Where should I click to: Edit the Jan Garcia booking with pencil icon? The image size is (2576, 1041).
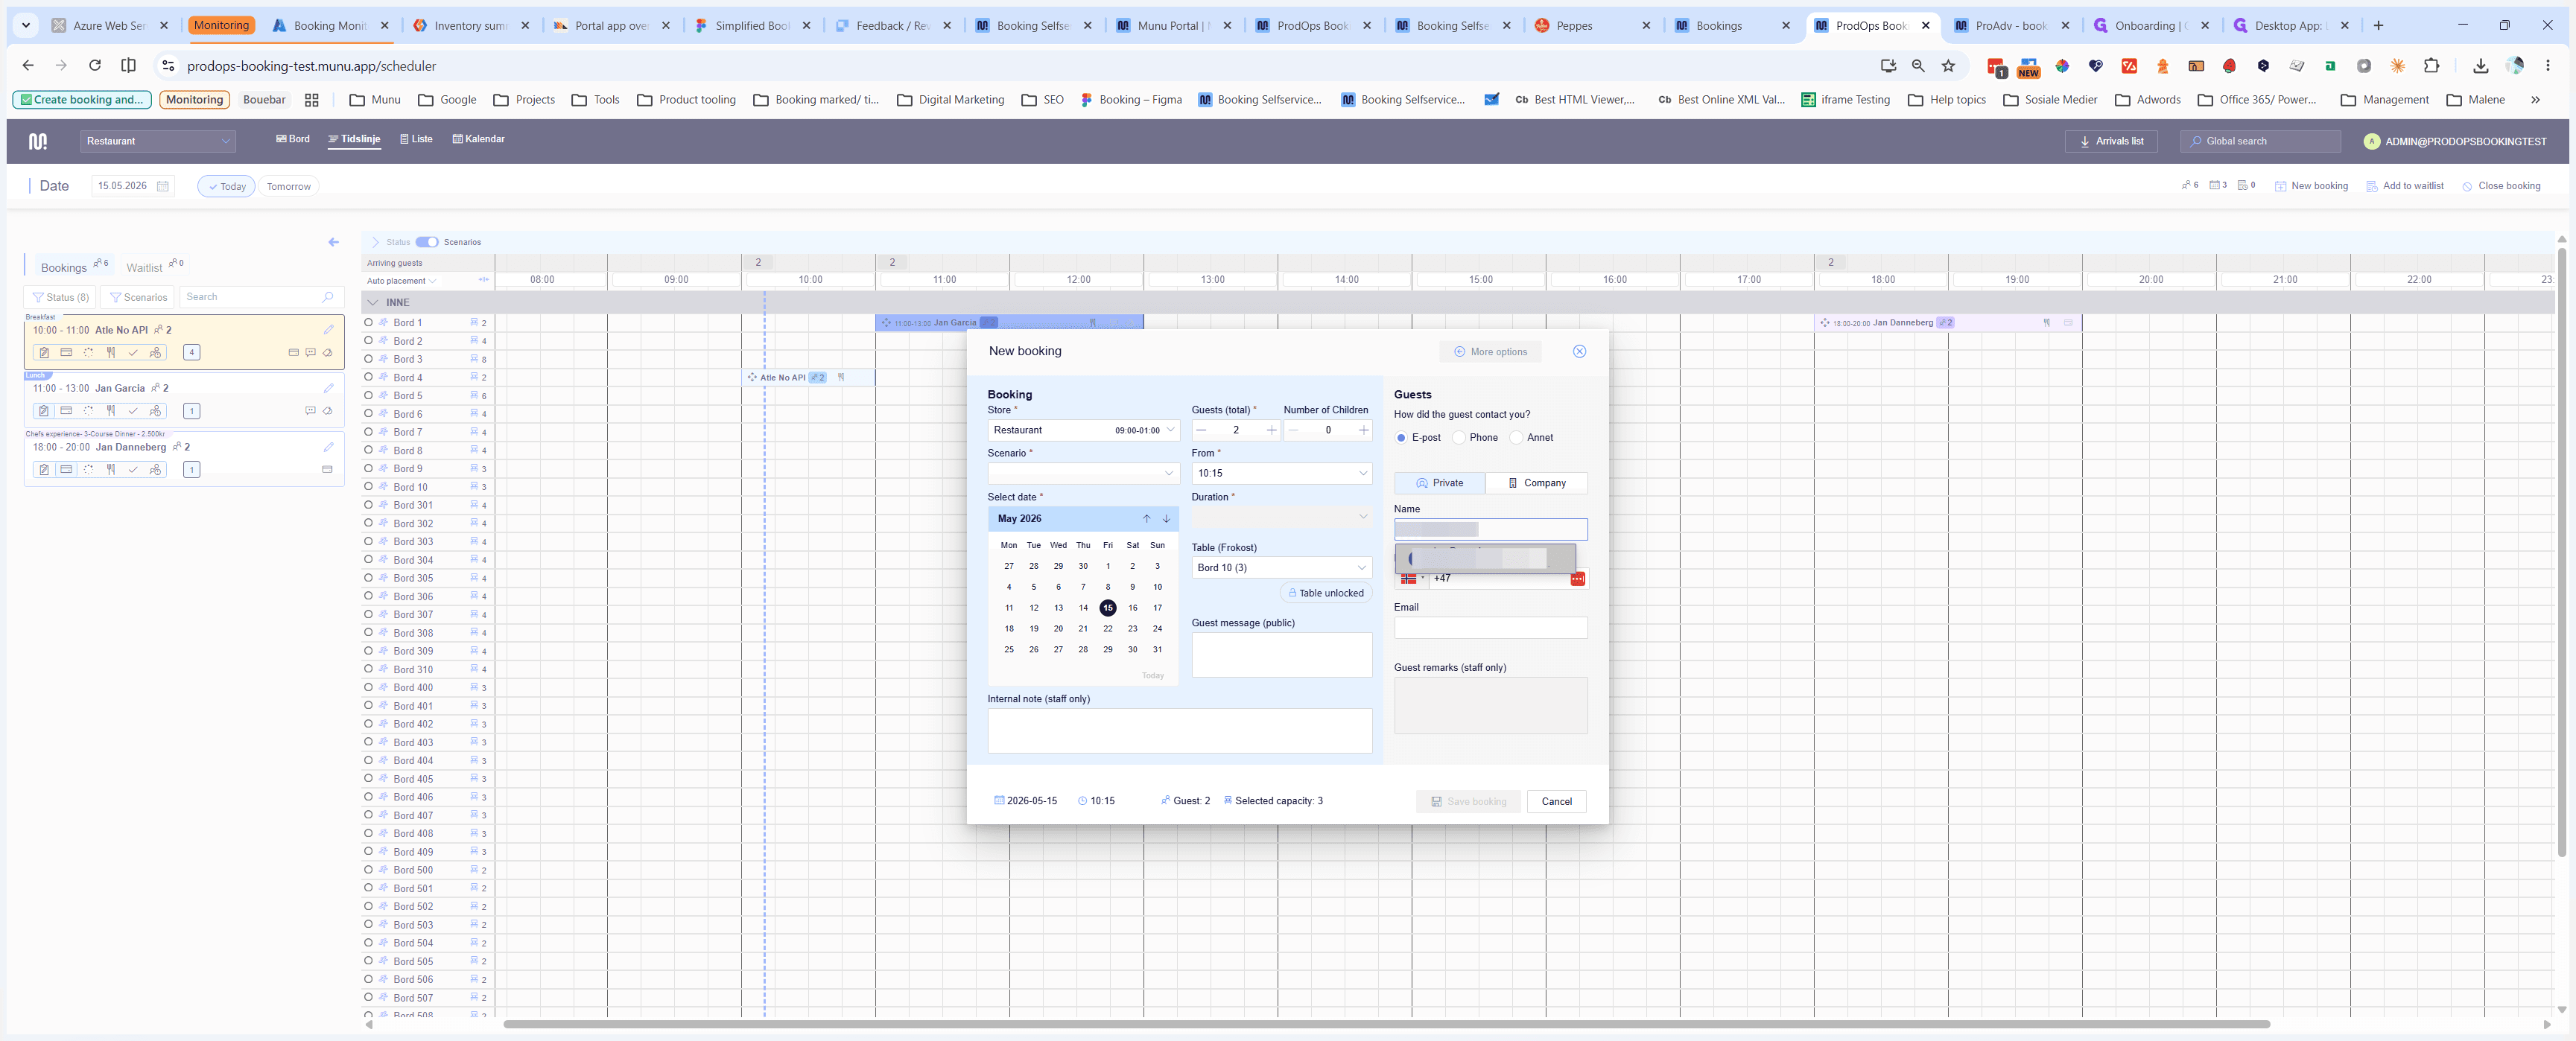click(x=328, y=388)
